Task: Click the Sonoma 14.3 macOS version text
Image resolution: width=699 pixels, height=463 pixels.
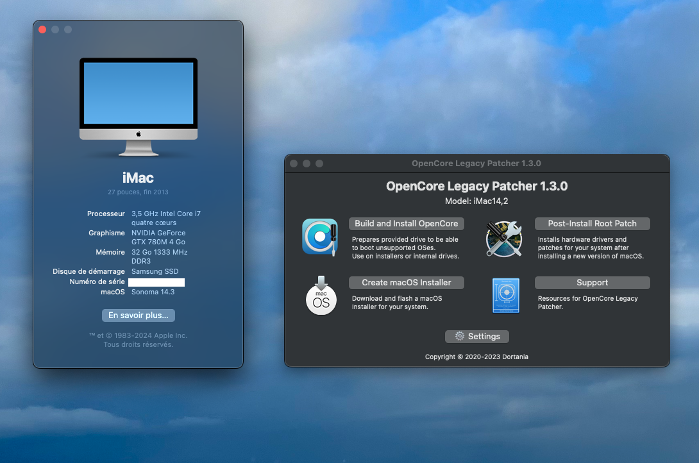Action: pos(153,292)
